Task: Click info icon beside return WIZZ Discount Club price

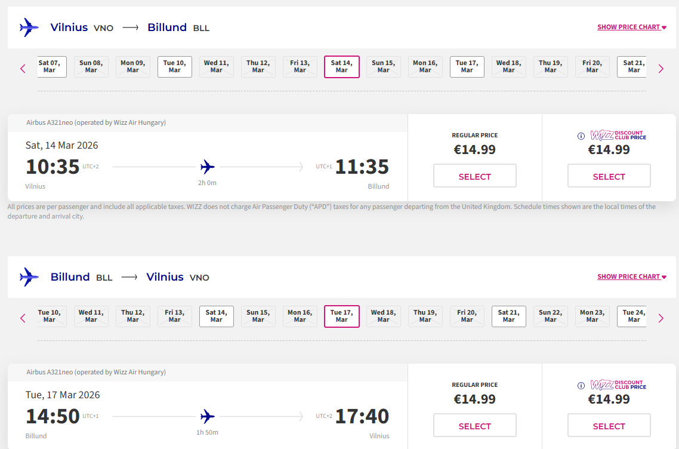Action: tap(581, 386)
